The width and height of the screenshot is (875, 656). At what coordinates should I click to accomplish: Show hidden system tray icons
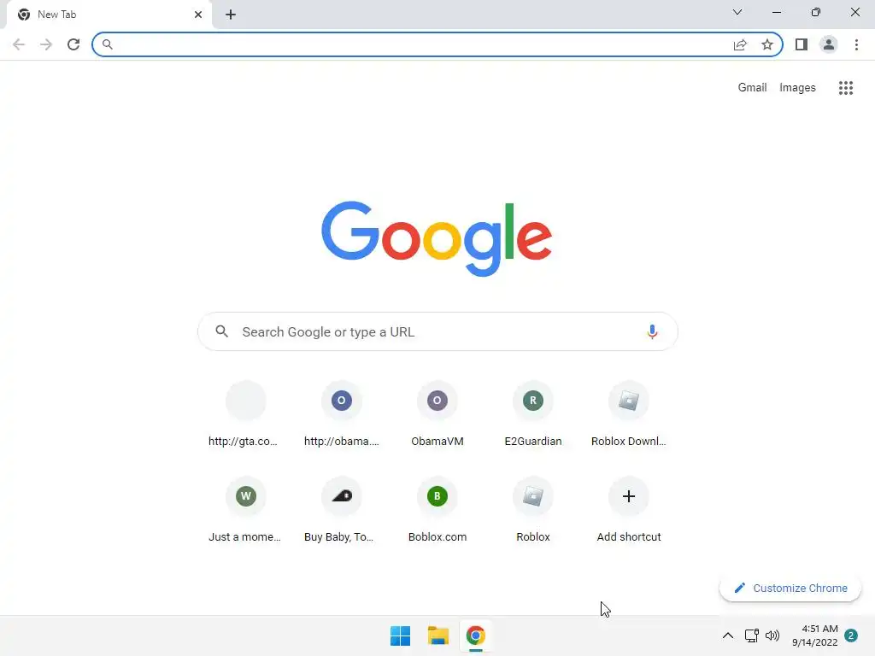728,635
